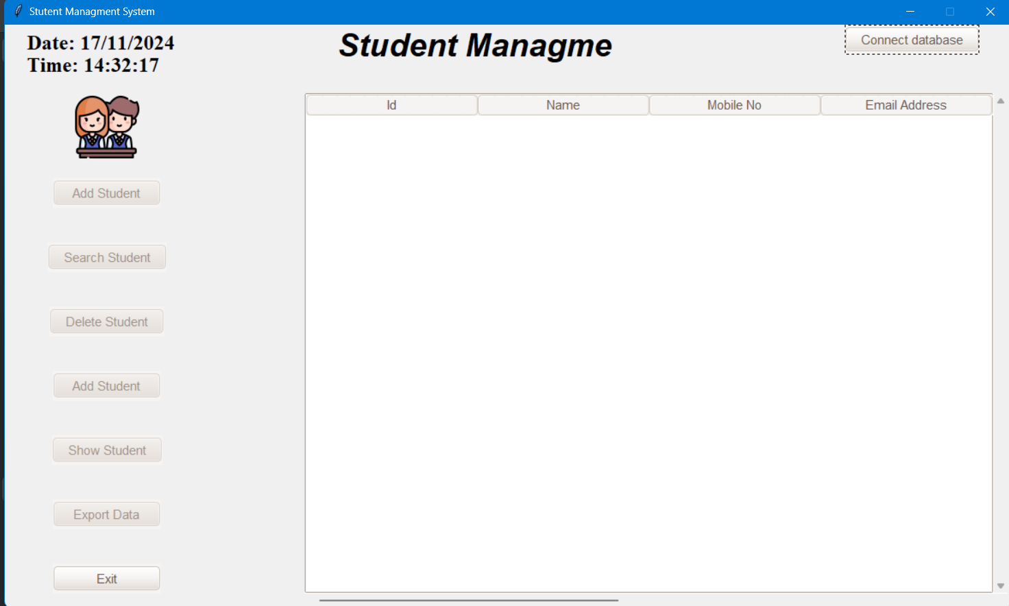Open the Search Student dialog

107,257
